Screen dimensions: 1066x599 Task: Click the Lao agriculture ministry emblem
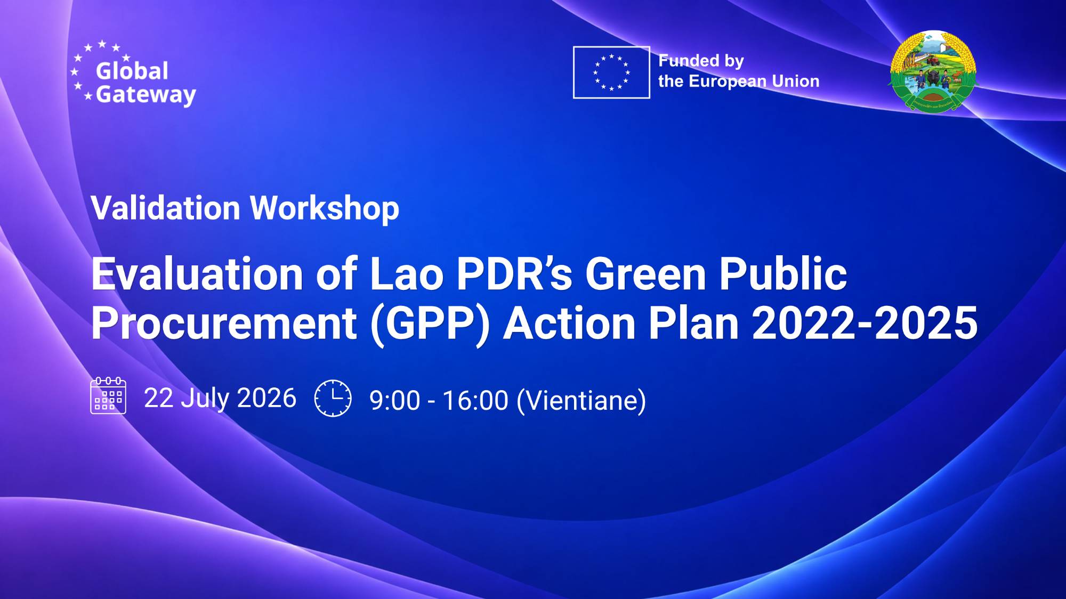tap(933, 71)
